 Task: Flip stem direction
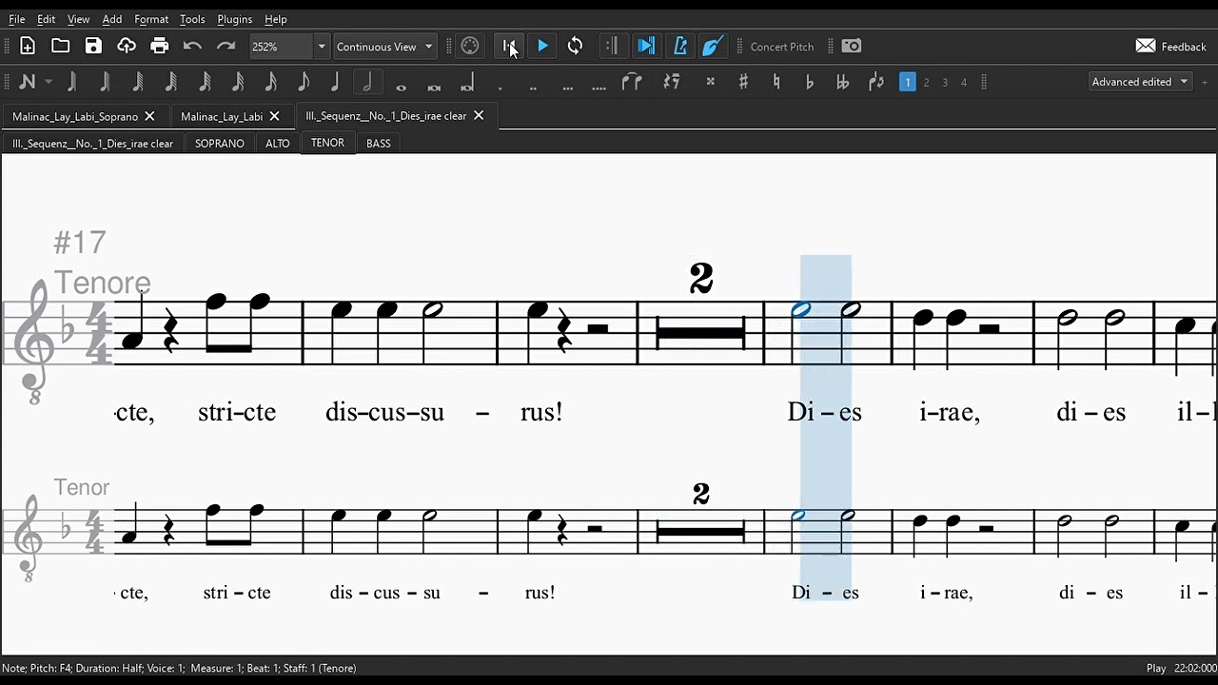pyautogui.click(x=876, y=82)
